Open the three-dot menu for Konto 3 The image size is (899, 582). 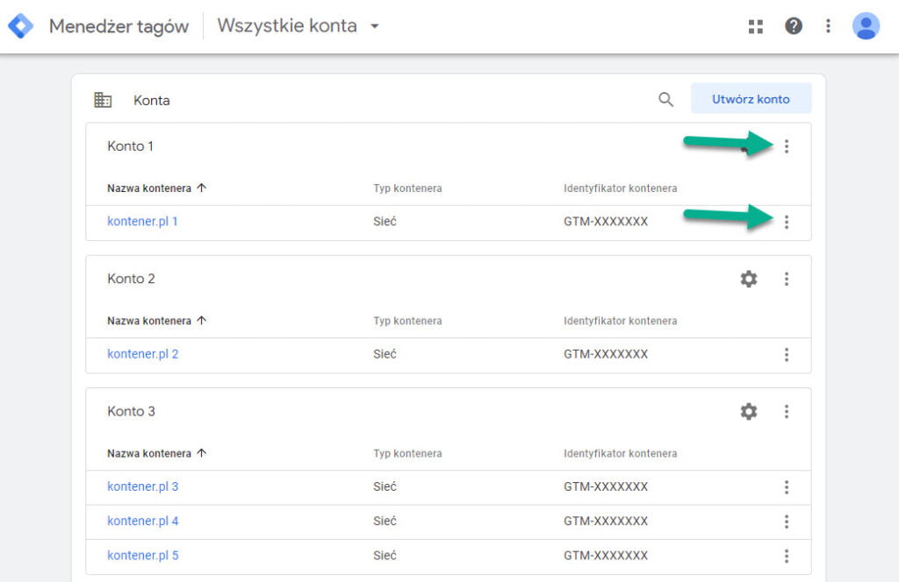pyautogui.click(x=787, y=411)
